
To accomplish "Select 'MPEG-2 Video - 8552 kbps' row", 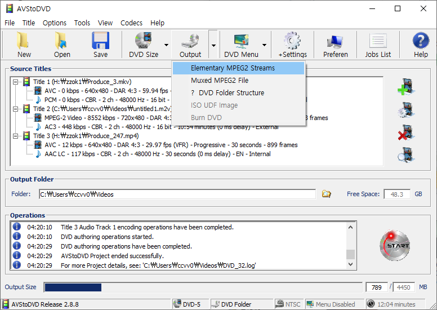I will tap(109, 118).
